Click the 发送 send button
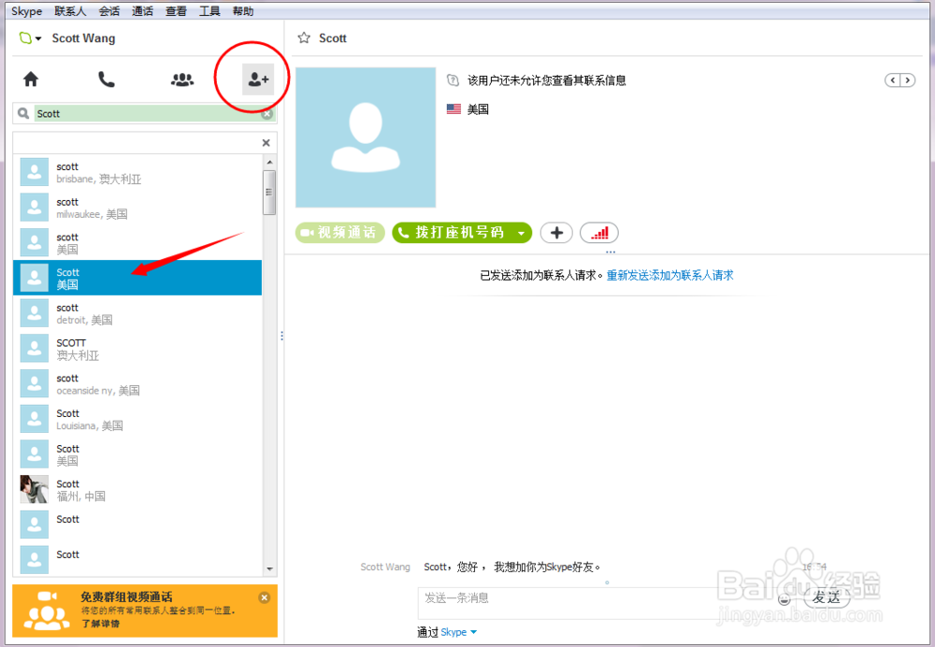 click(827, 597)
